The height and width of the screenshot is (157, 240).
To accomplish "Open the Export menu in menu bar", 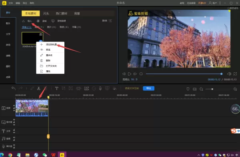I will [x=25, y=3].
